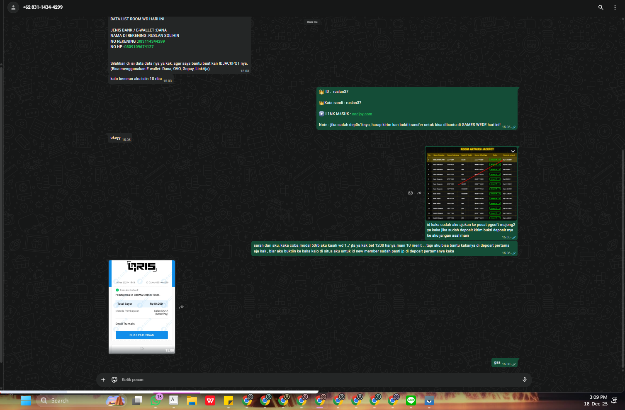Open message options chevron on jackpot image

[x=513, y=151]
